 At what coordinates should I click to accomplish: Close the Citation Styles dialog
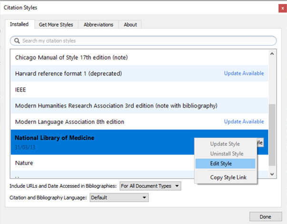click(x=283, y=9)
